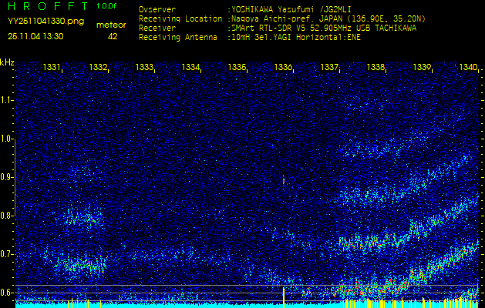The image size is (485, 308).
Task: Click the 1332 time marker
Action: (x=98, y=67)
